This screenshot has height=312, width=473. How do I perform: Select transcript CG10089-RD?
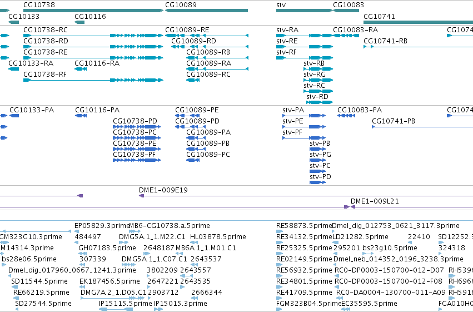tap(193, 41)
